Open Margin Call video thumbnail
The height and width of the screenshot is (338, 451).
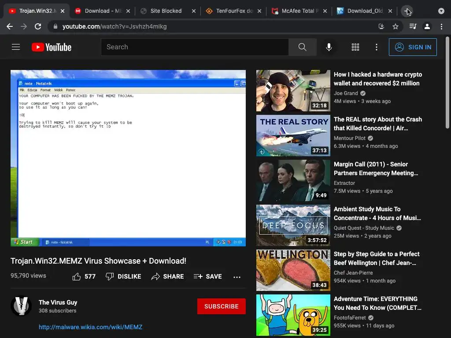click(293, 180)
